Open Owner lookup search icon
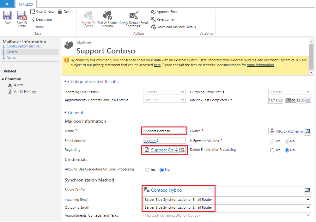Screen dimensions: 316x222 click(307, 132)
